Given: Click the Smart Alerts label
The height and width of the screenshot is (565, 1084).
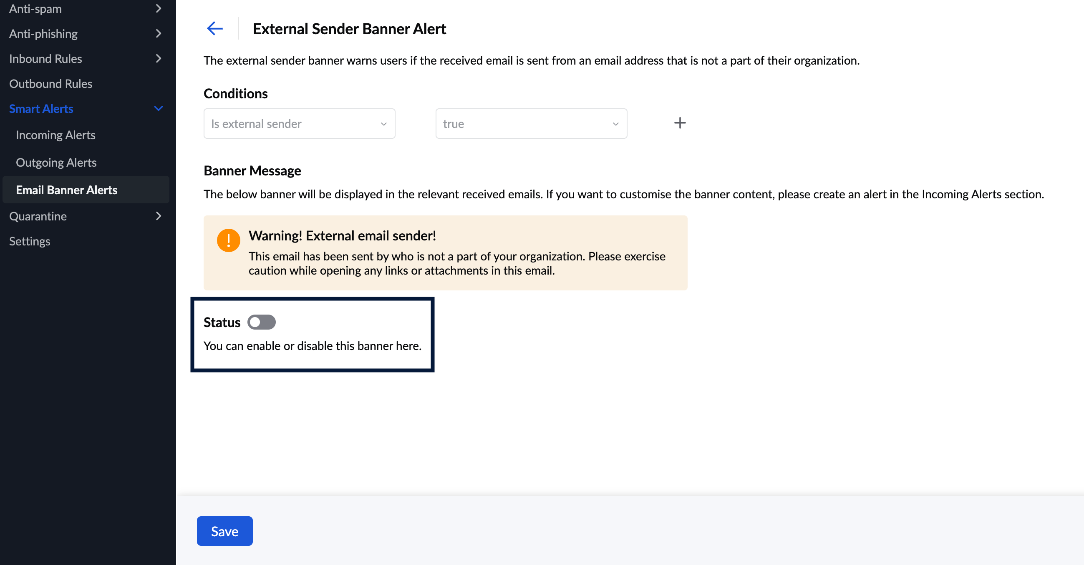Looking at the screenshot, I should tap(41, 109).
